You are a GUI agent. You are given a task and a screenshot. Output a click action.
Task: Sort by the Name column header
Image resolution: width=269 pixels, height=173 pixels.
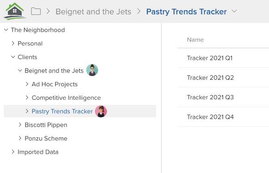(x=195, y=40)
